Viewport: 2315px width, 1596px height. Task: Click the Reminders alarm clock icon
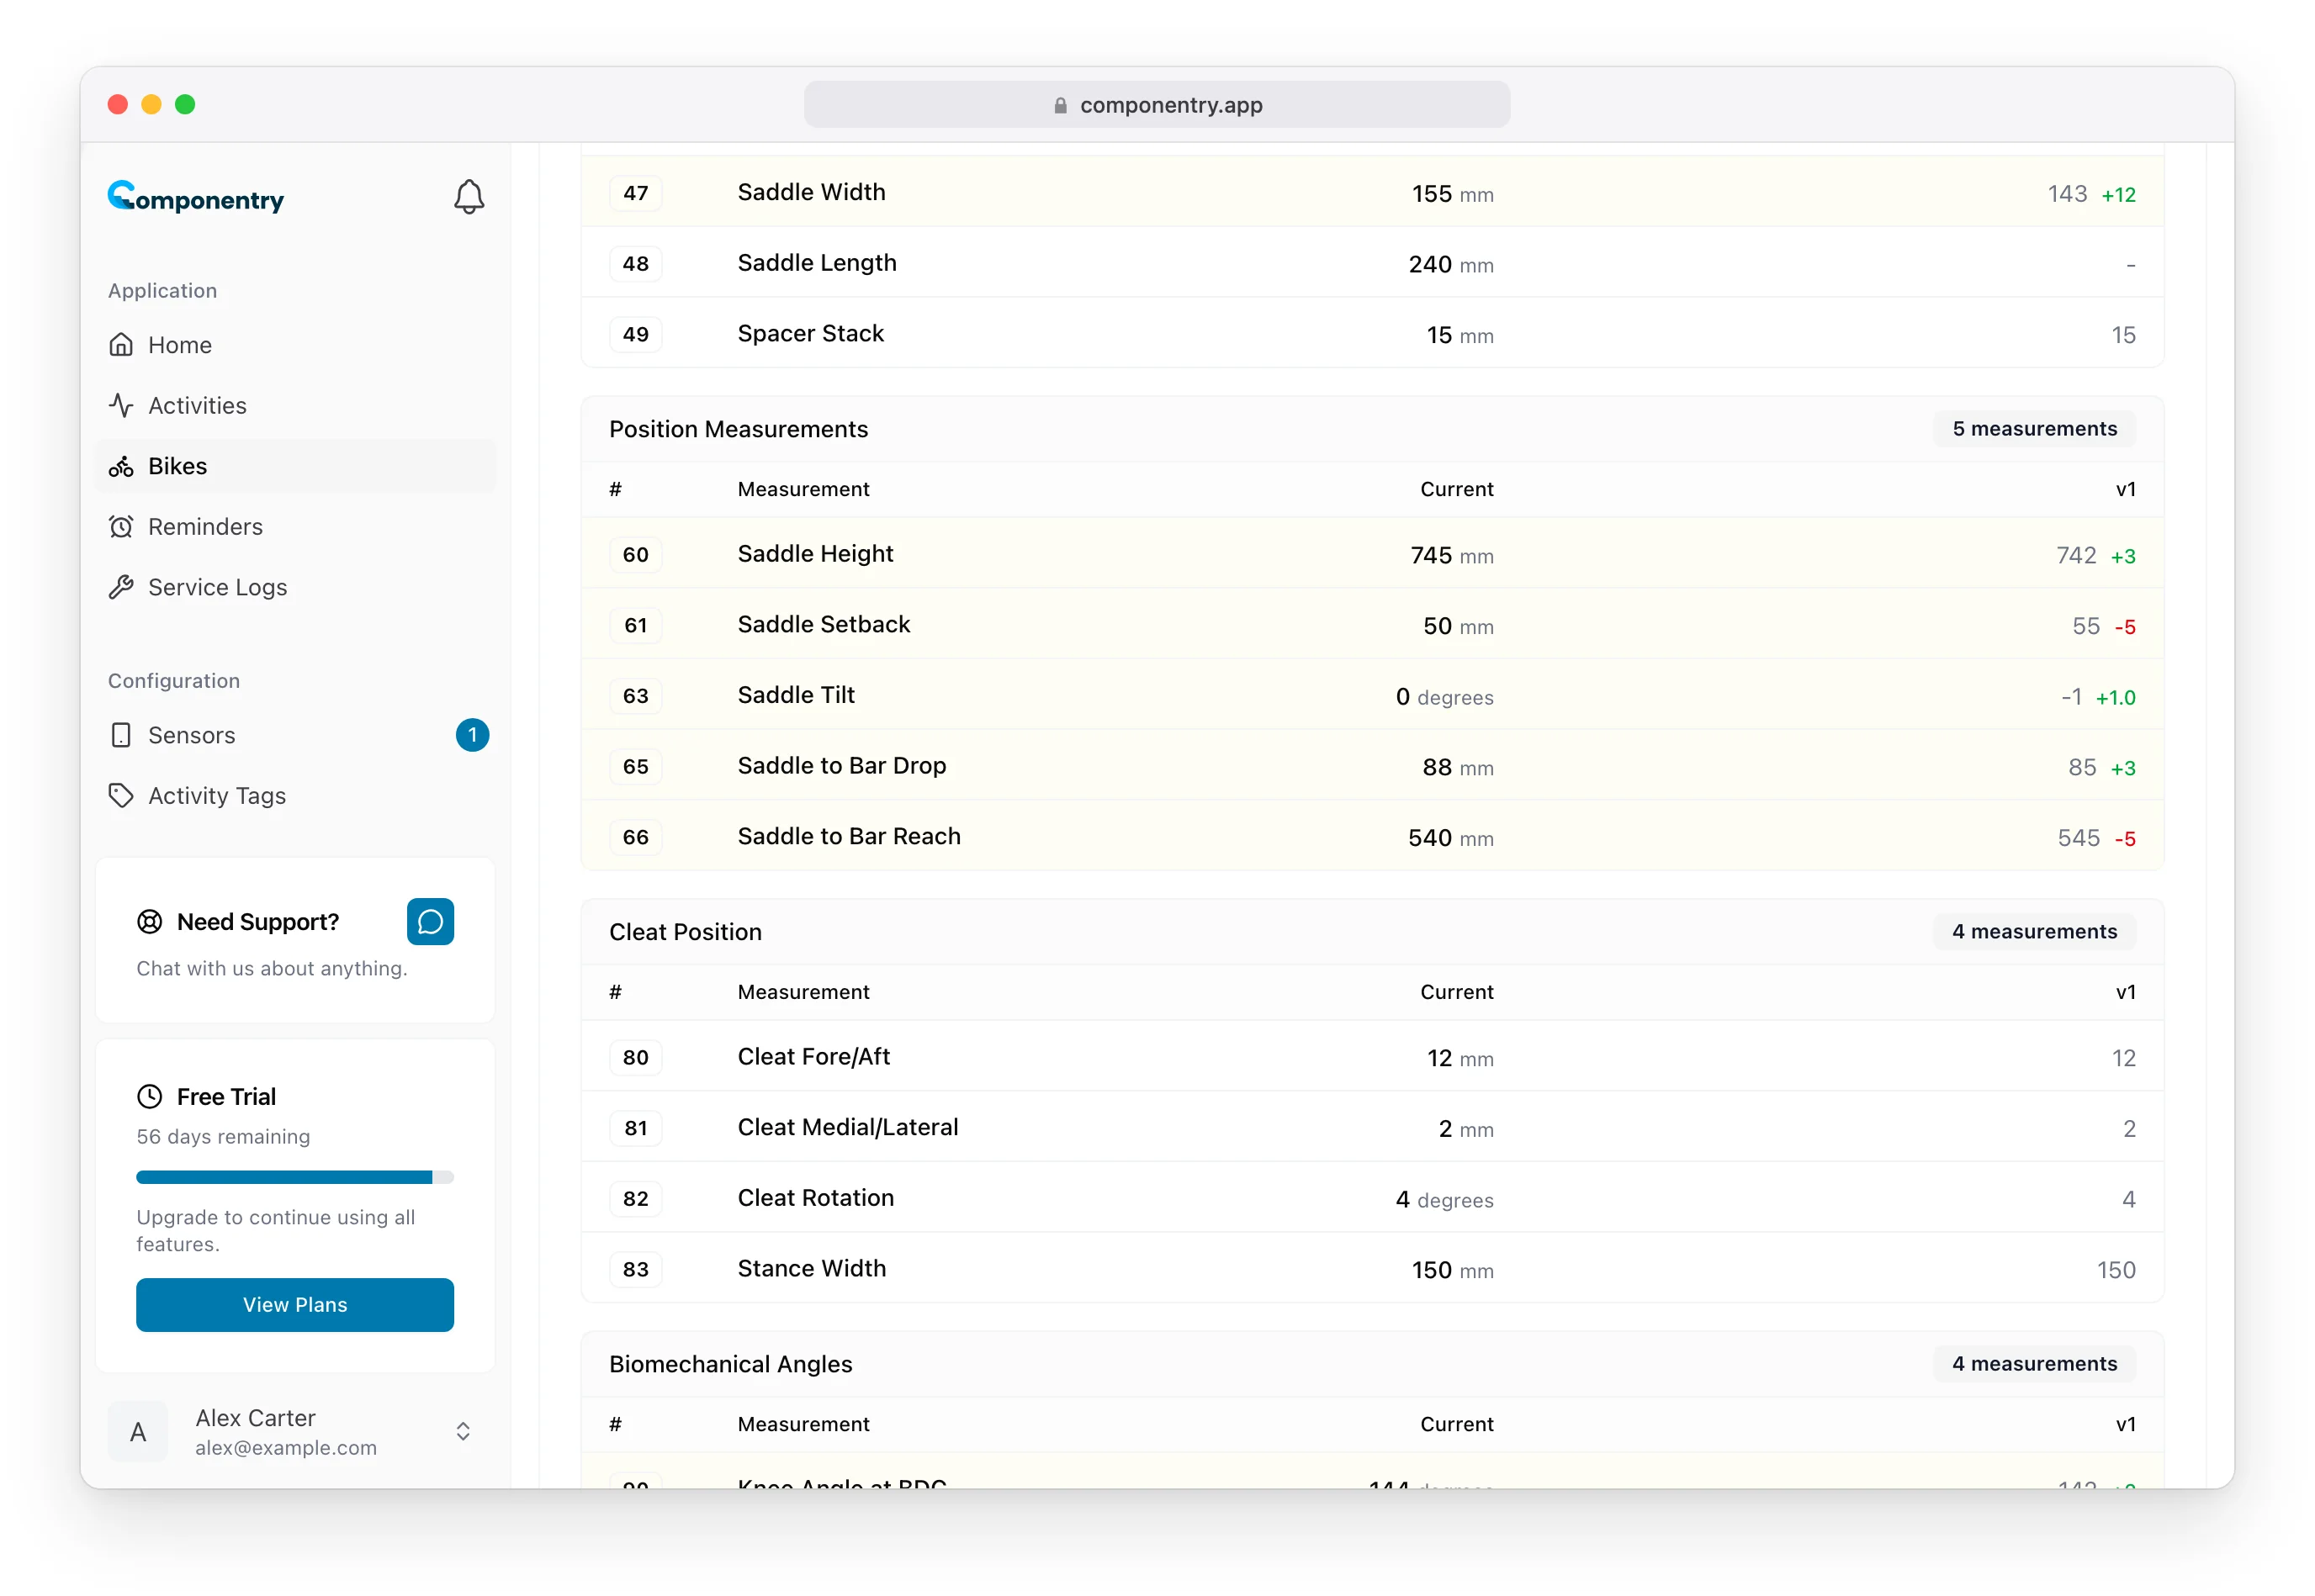[x=121, y=527]
